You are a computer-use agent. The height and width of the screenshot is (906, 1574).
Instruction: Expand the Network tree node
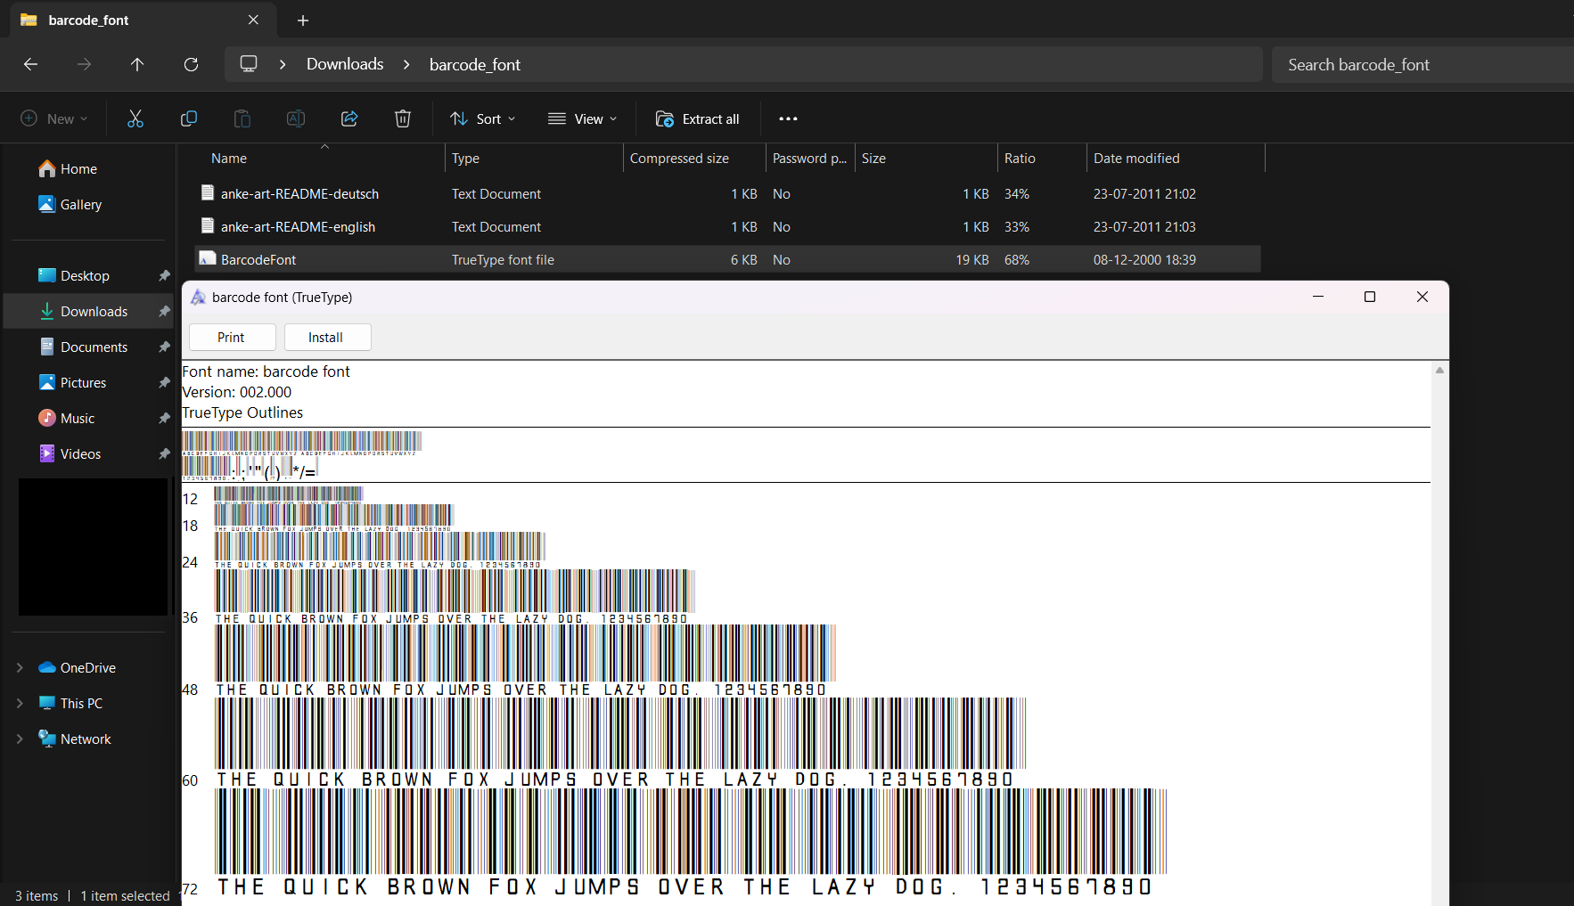click(x=20, y=739)
